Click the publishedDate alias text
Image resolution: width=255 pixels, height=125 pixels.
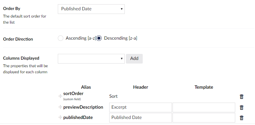78,117
